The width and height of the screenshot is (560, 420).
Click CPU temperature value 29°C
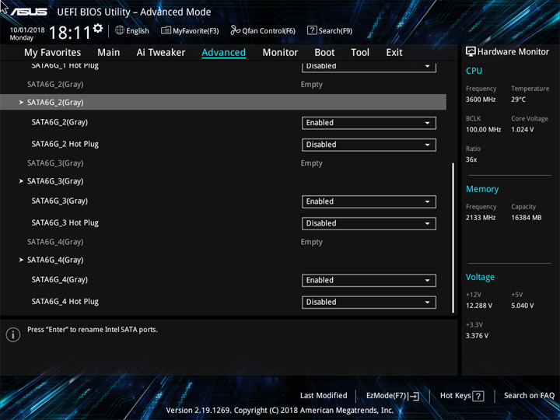[518, 100]
